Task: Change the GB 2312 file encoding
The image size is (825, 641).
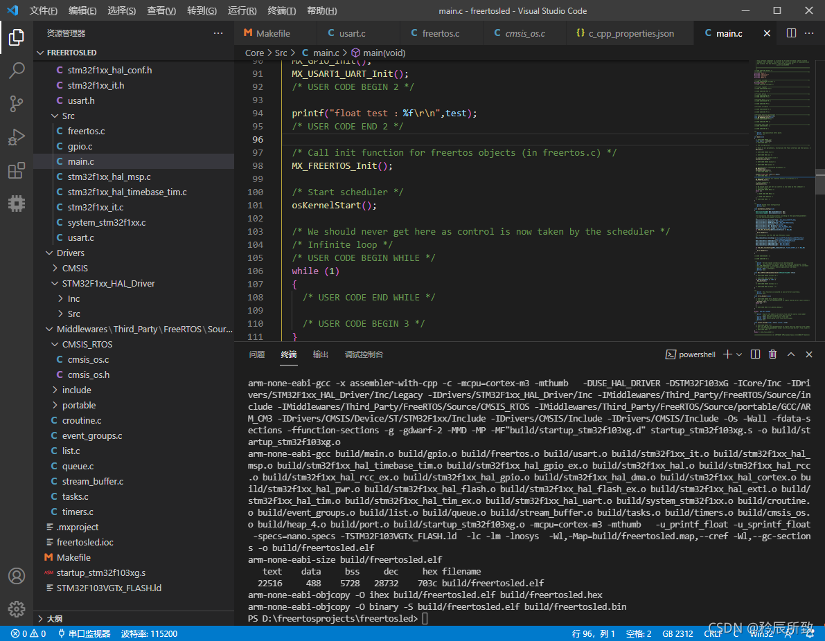Action: coord(677,633)
